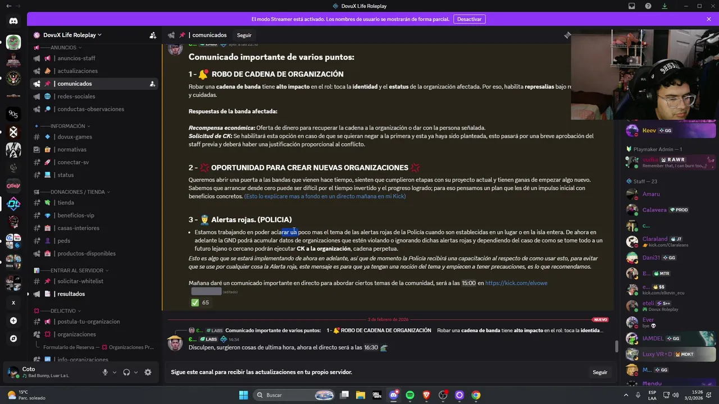The height and width of the screenshot is (404, 719).
Task: Click the taskbar Buscar search field
Action: tap(295, 395)
